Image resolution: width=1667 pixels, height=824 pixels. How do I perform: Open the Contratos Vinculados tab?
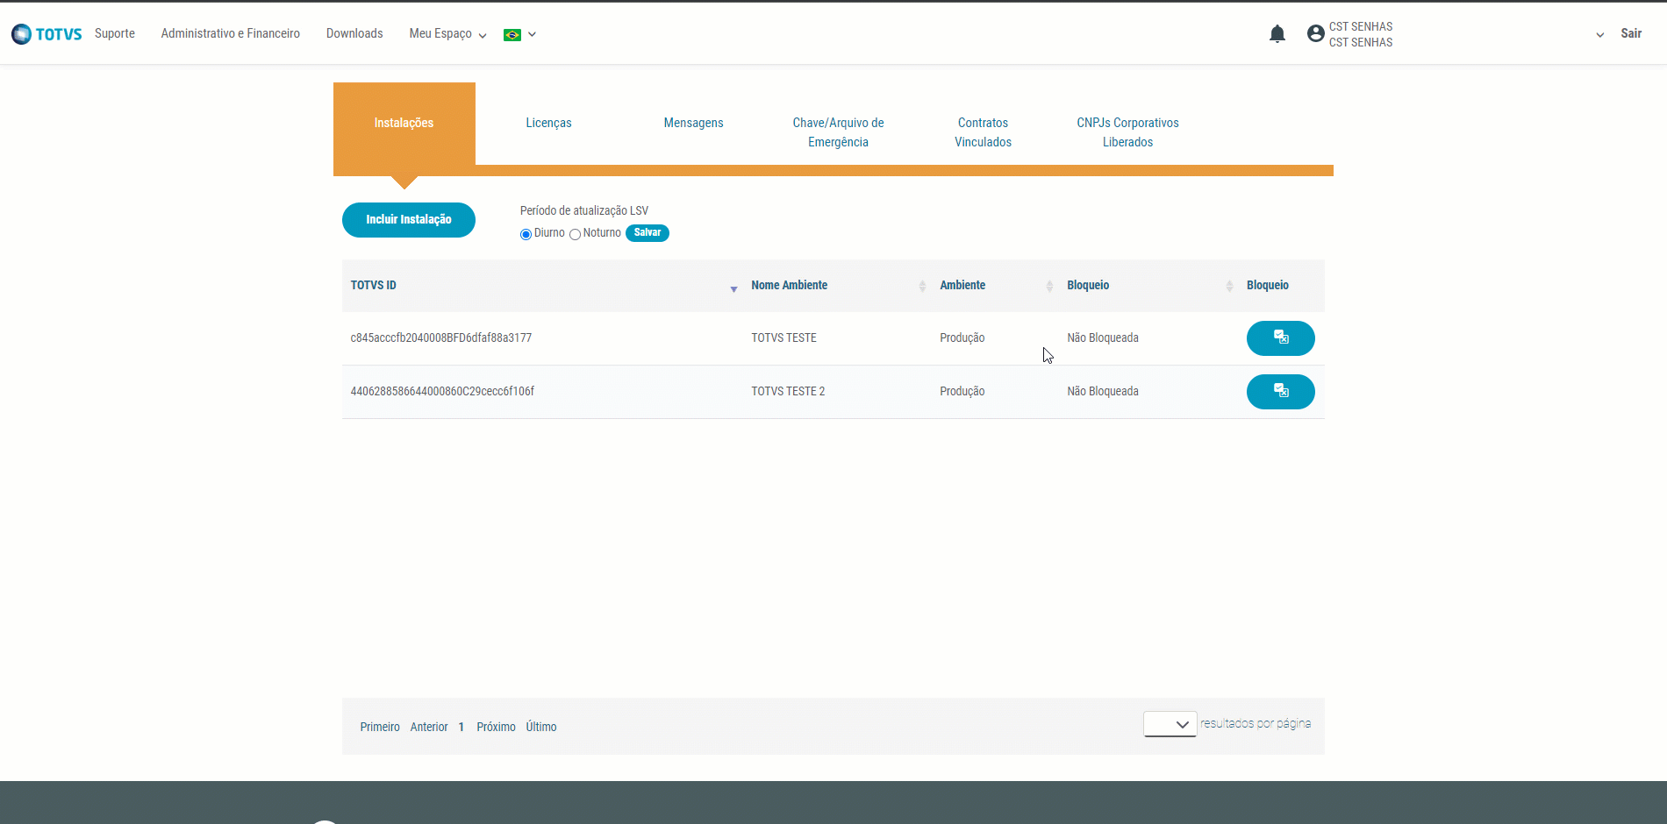pos(983,132)
